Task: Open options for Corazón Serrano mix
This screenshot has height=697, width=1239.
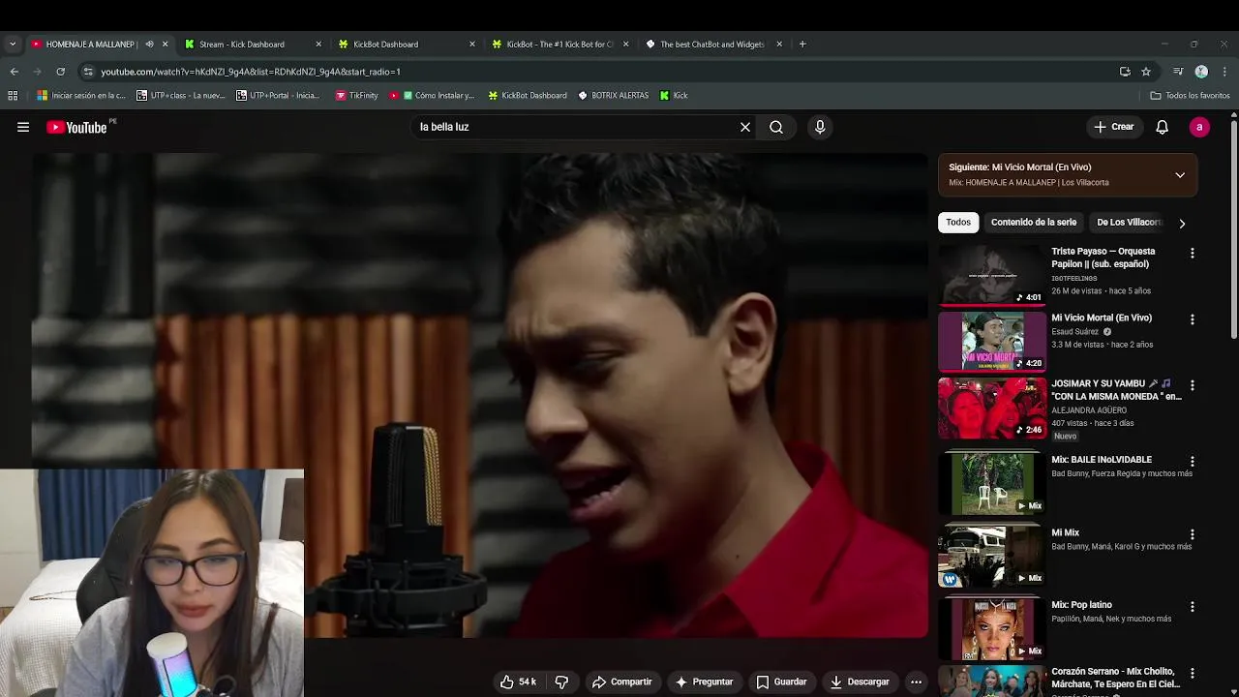Action: pyautogui.click(x=1192, y=673)
